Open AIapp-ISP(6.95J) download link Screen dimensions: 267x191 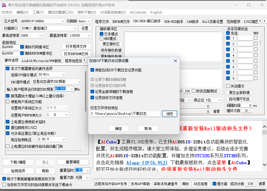(147, 163)
